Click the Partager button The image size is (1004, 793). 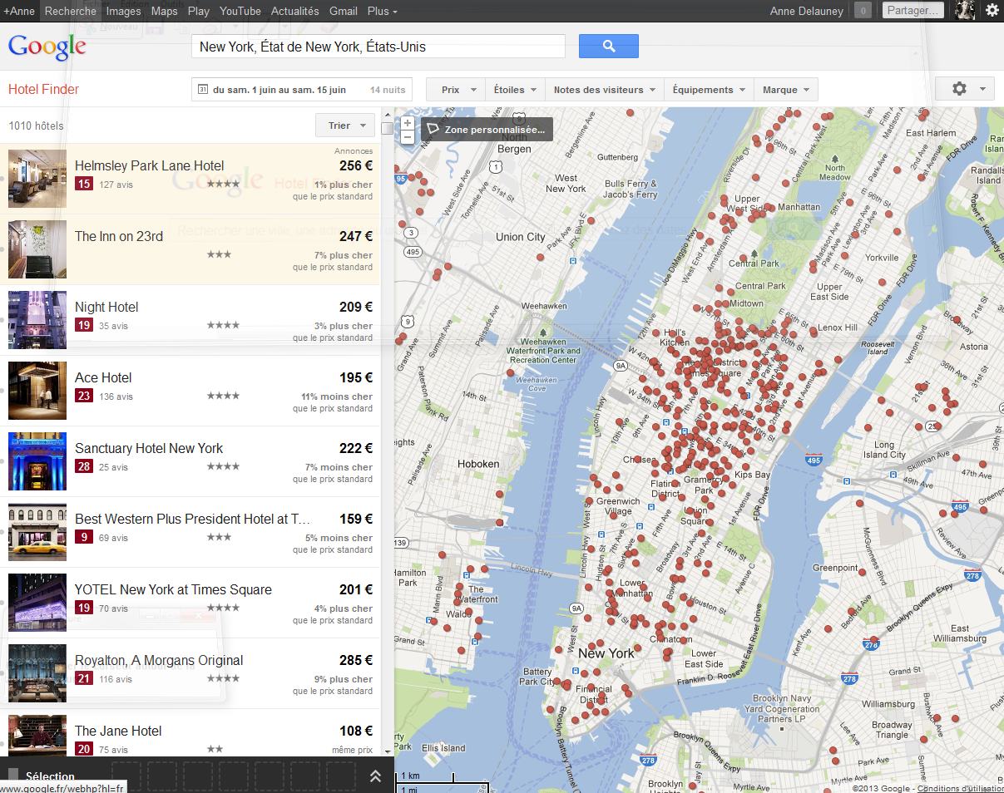(x=913, y=11)
